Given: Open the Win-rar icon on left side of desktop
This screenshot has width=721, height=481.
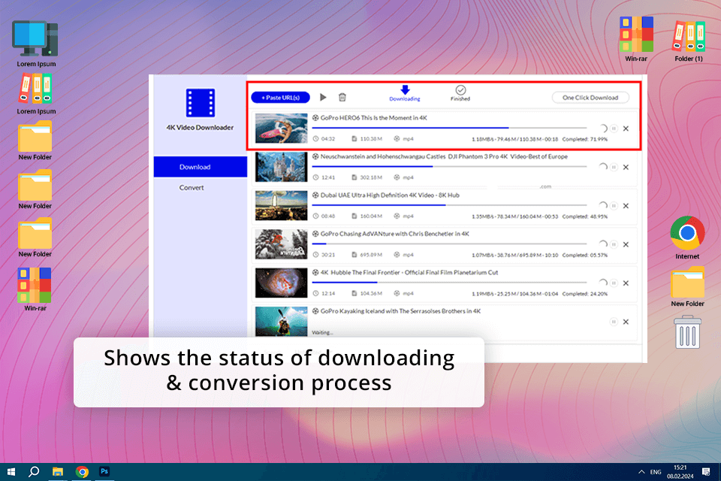Looking at the screenshot, I should pyautogui.click(x=35, y=289).
